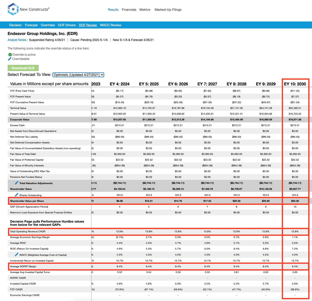Click the green check 'Override is active' icon

coord(10,54)
